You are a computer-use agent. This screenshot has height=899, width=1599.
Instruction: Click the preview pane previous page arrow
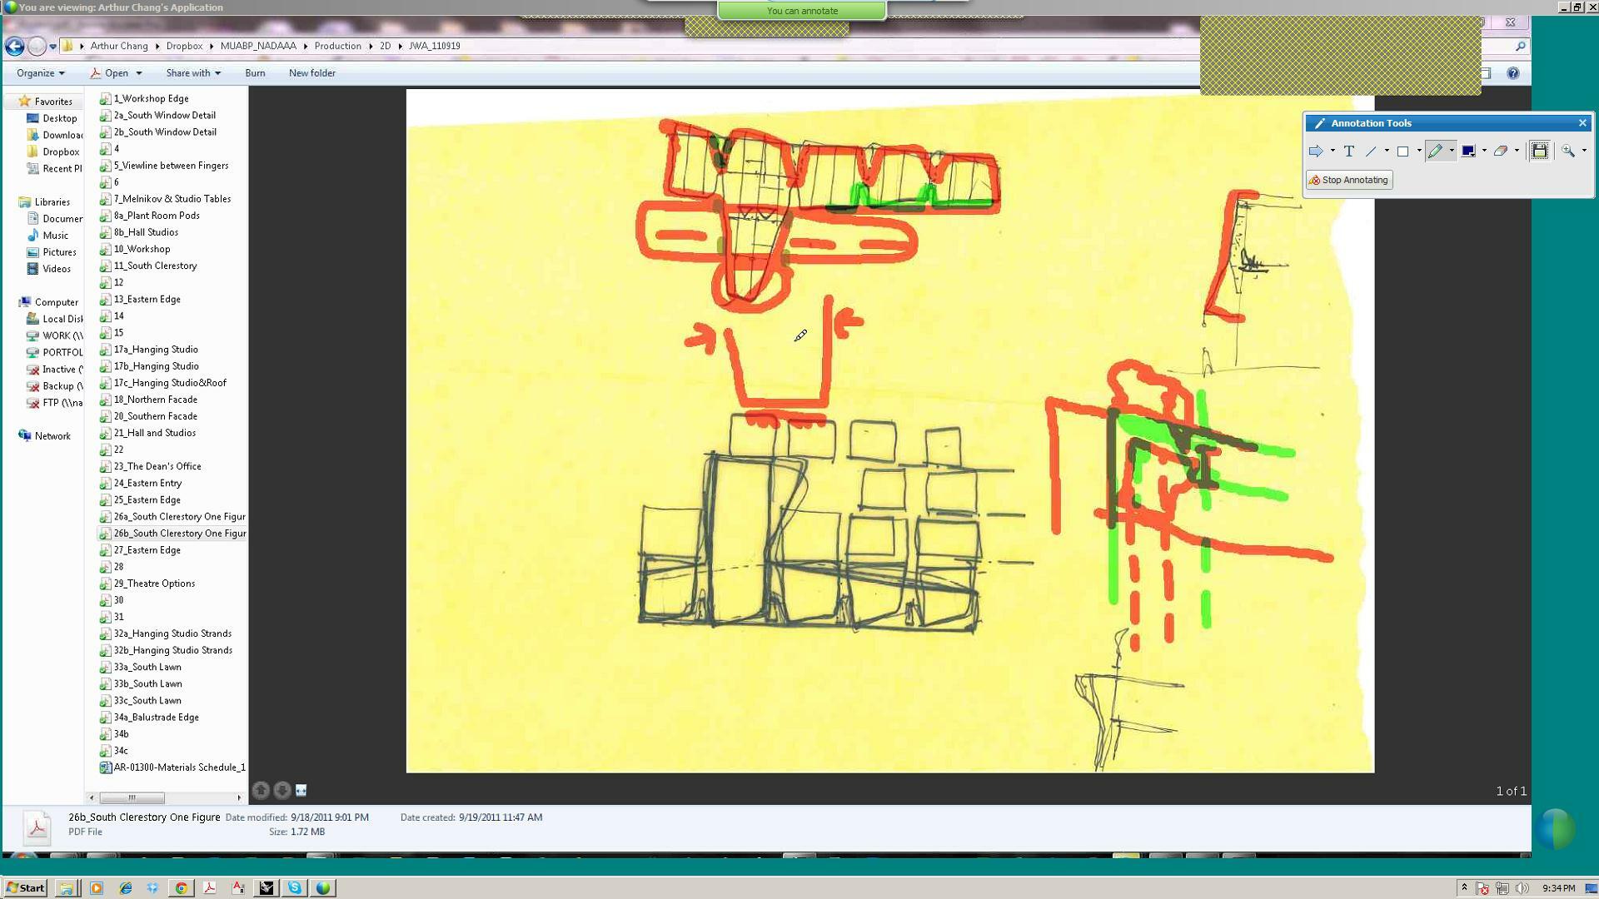point(261,790)
